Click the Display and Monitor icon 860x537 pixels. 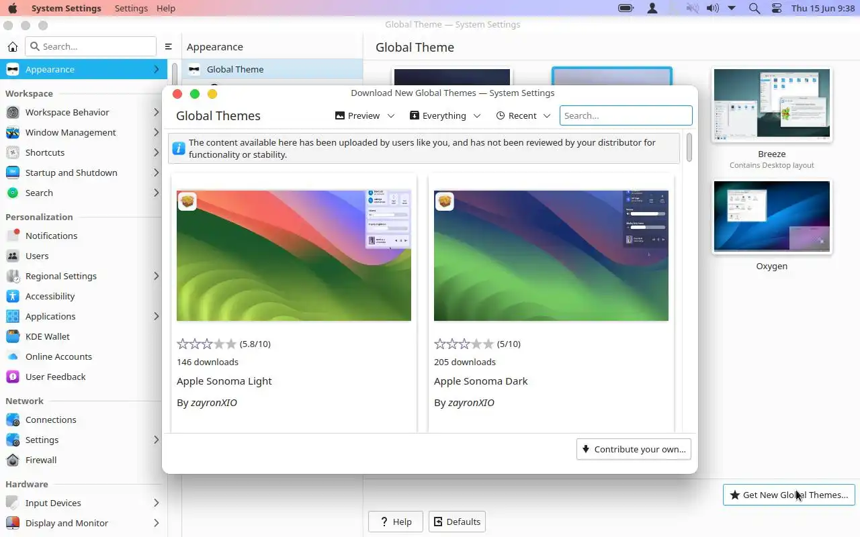pyautogui.click(x=13, y=523)
